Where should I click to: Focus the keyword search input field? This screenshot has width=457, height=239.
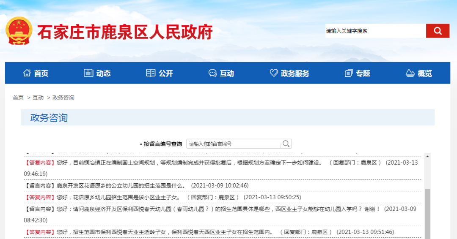375,31
